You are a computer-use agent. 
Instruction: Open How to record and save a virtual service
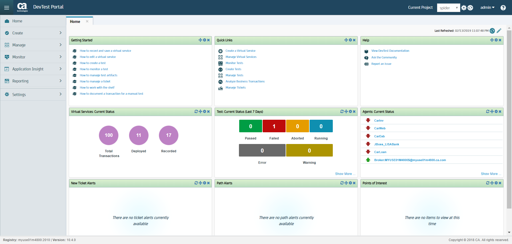pyautogui.click(x=105, y=51)
